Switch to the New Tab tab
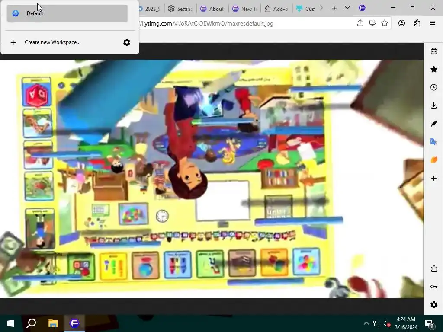 244,9
